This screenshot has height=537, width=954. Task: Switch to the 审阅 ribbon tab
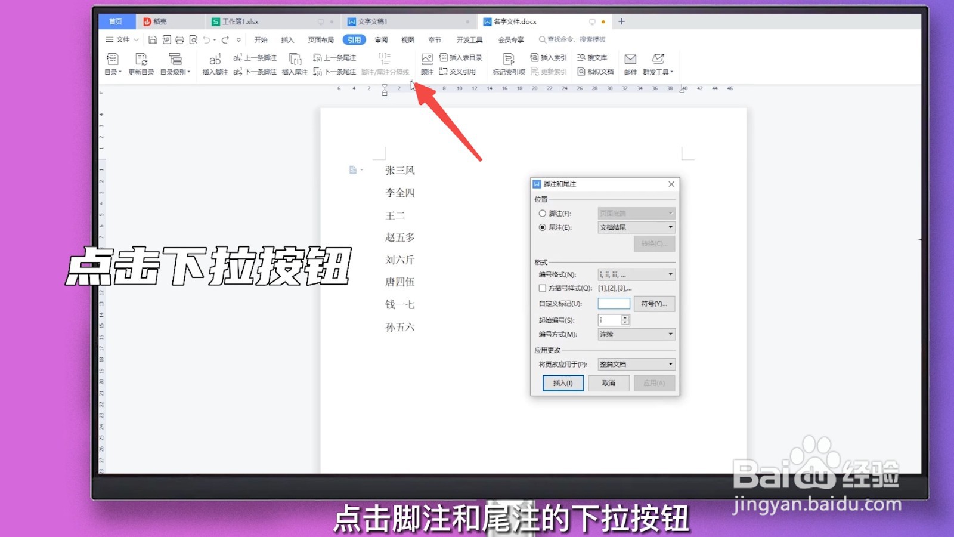[x=382, y=39]
